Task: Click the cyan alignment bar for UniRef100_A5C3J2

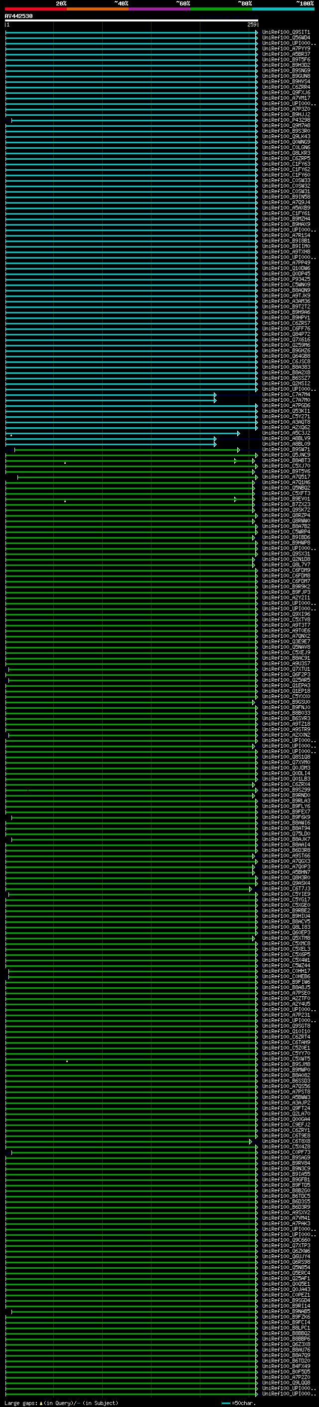Action: [x=123, y=433]
